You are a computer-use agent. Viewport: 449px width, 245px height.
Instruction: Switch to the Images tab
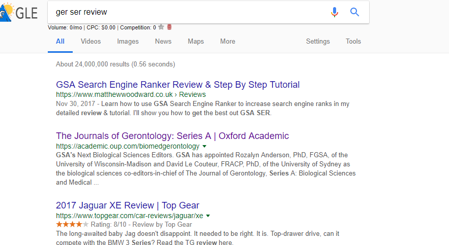pyautogui.click(x=128, y=42)
